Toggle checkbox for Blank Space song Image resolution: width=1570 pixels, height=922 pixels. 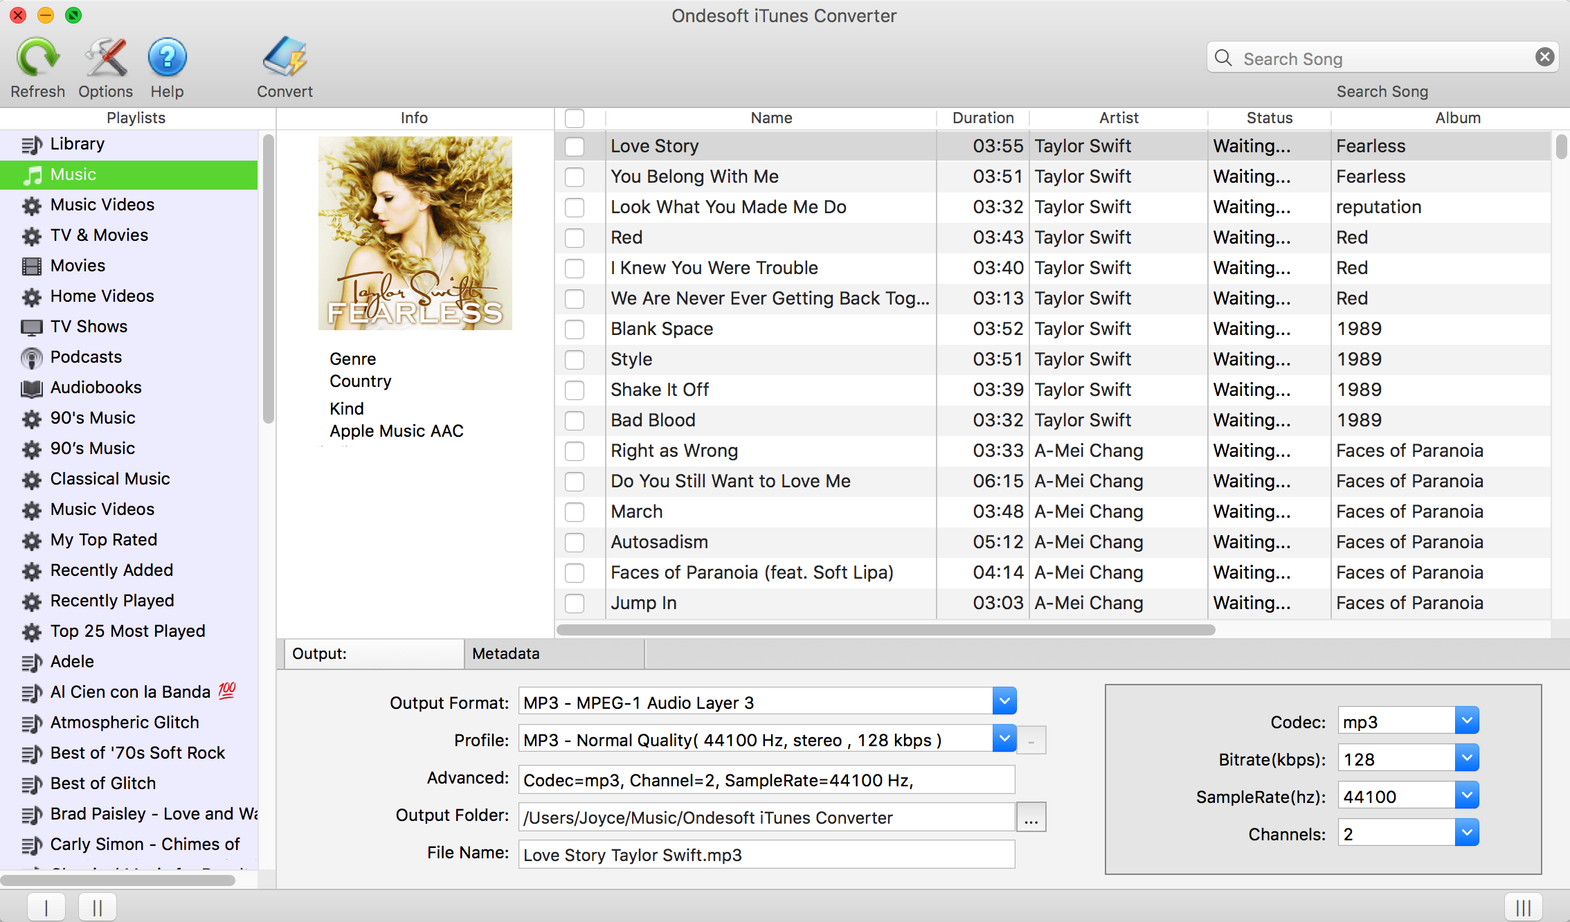point(576,327)
